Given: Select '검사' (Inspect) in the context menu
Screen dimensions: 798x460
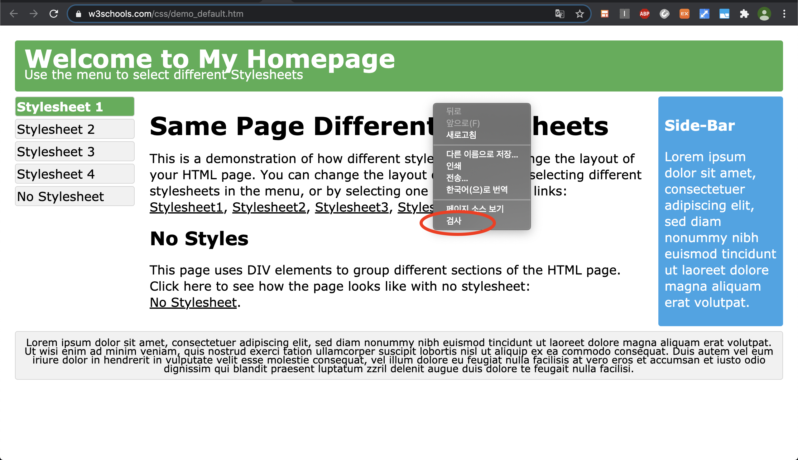Looking at the screenshot, I should tap(454, 221).
